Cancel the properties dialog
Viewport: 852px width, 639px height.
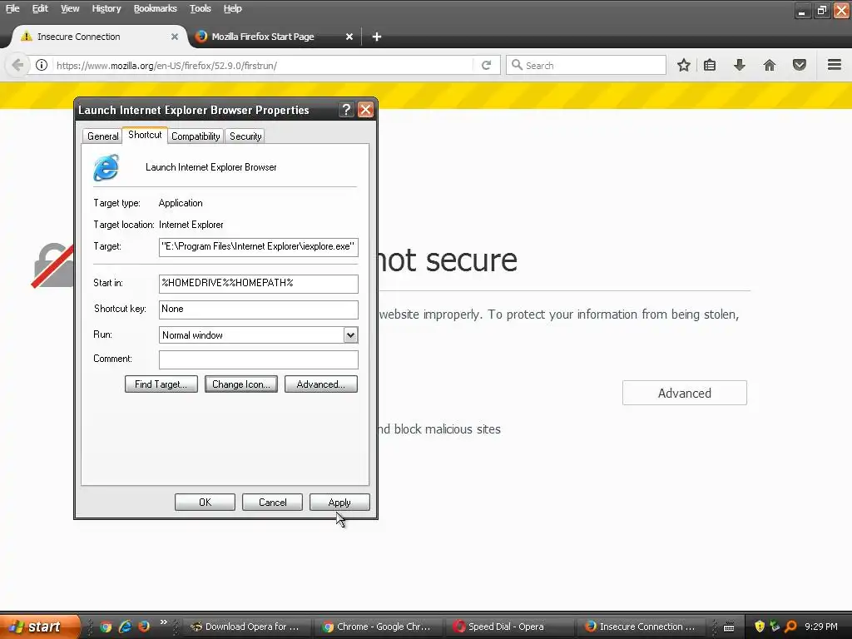pyautogui.click(x=272, y=502)
